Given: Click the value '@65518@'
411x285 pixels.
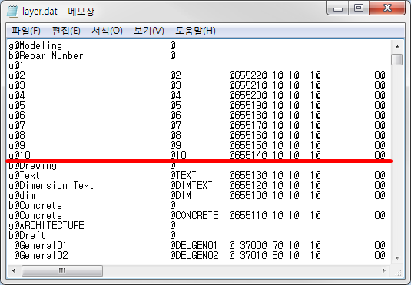Looking at the screenshot, I should click(248, 116).
